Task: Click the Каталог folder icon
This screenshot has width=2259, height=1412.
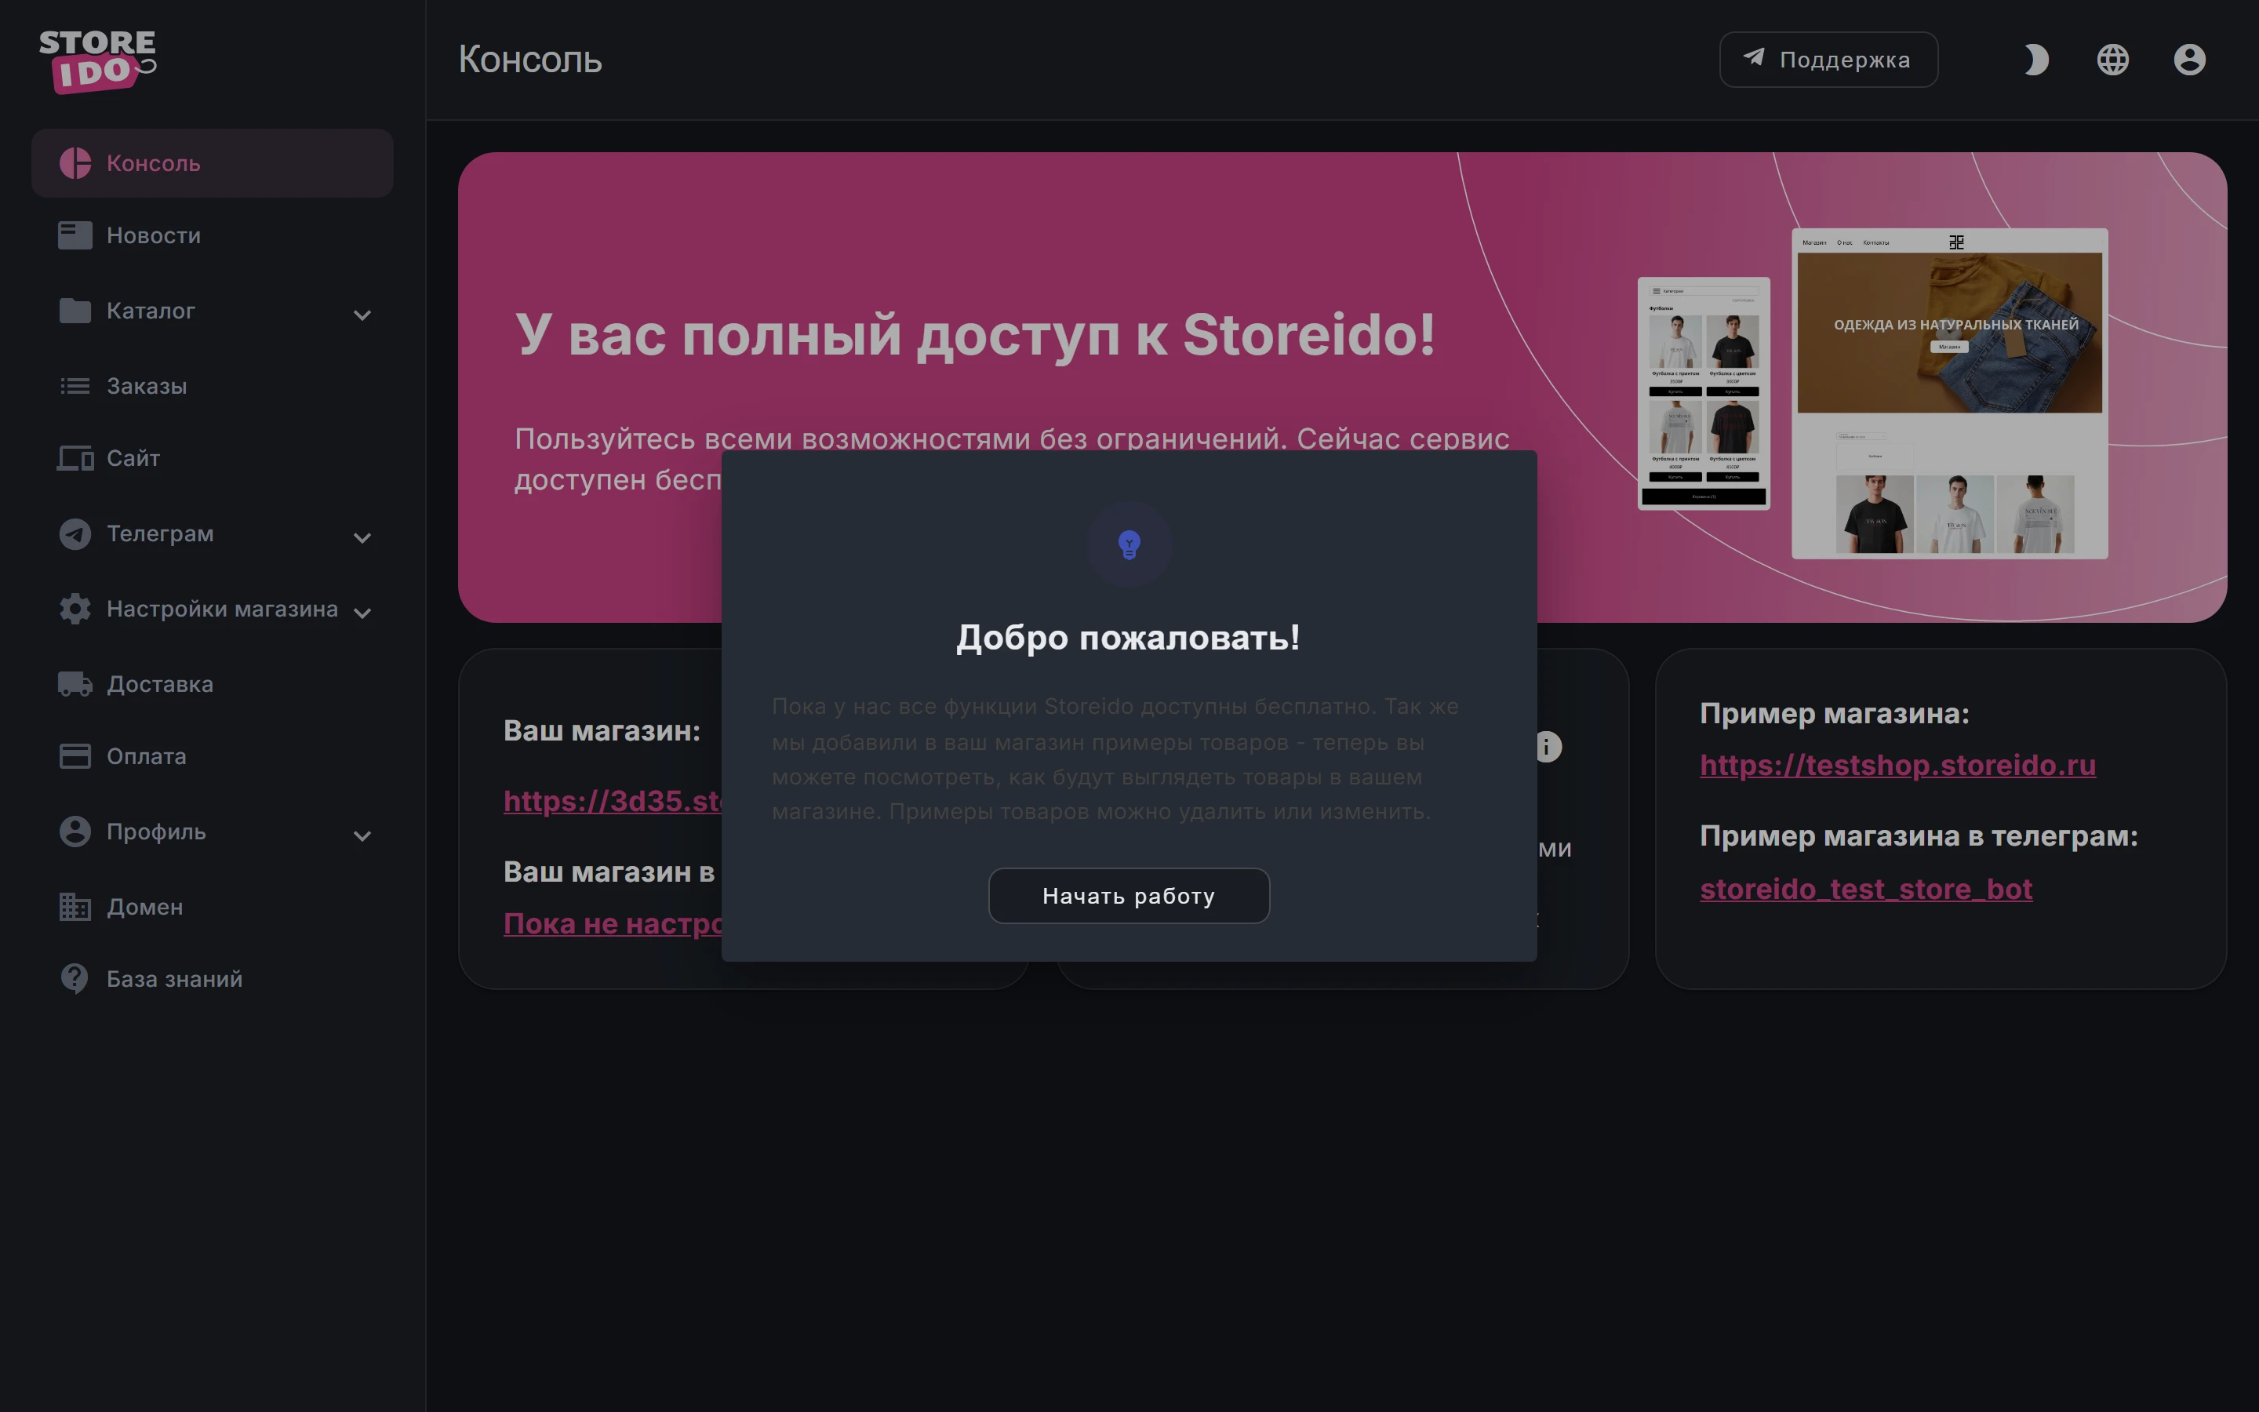Action: point(75,310)
